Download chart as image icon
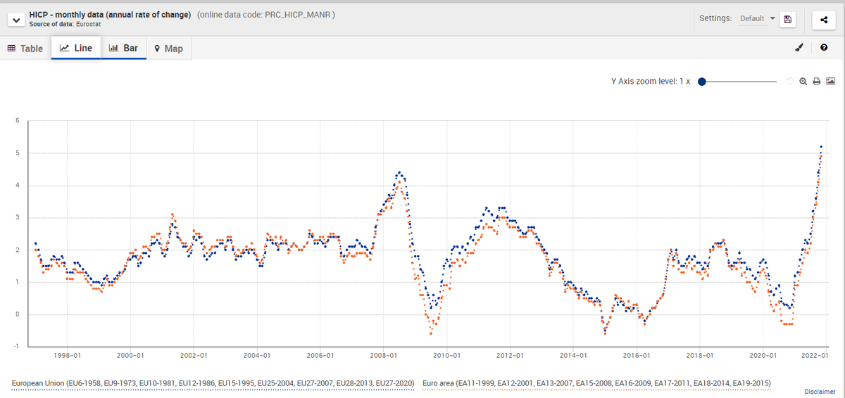Viewport: 845px width, 398px height. click(830, 82)
